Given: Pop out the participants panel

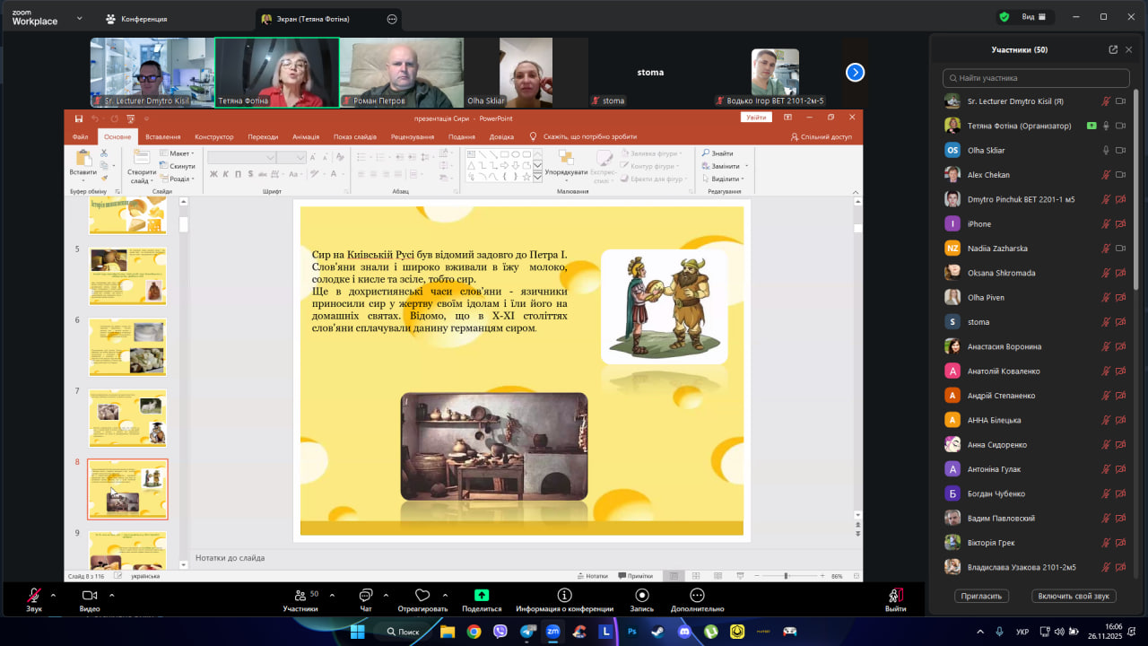Looking at the screenshot, I should (x=1113, y=50).
